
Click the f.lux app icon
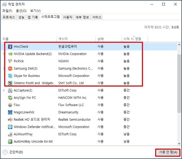point(10,105)
